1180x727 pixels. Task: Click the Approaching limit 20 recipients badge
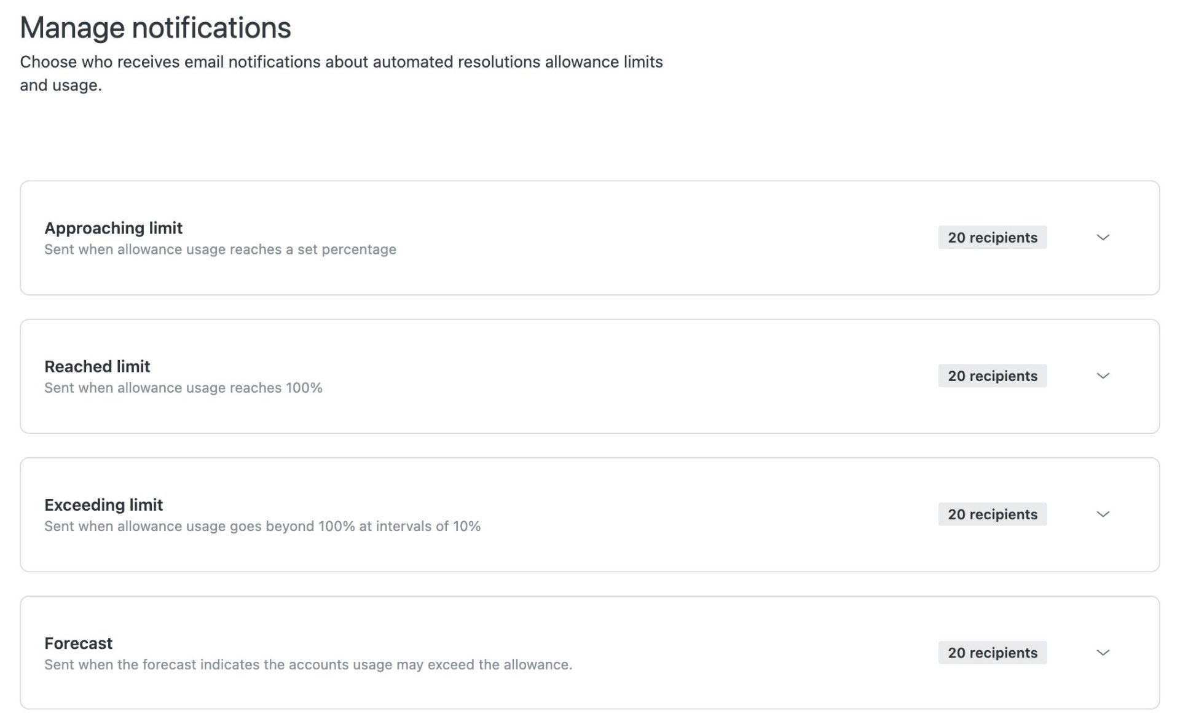992,237
